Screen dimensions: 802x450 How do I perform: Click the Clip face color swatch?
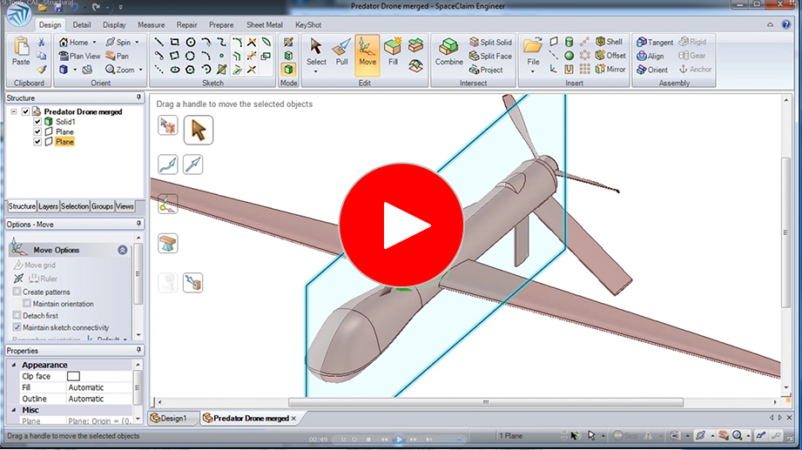(x=74, y=376)
